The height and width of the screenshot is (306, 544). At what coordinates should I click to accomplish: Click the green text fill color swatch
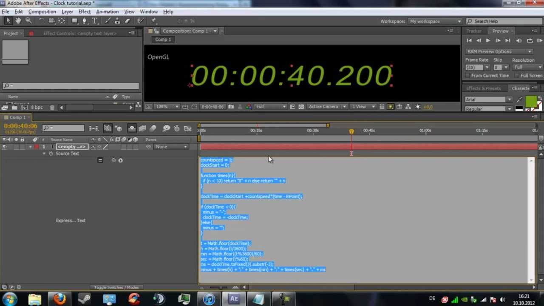tap(530, 101)
